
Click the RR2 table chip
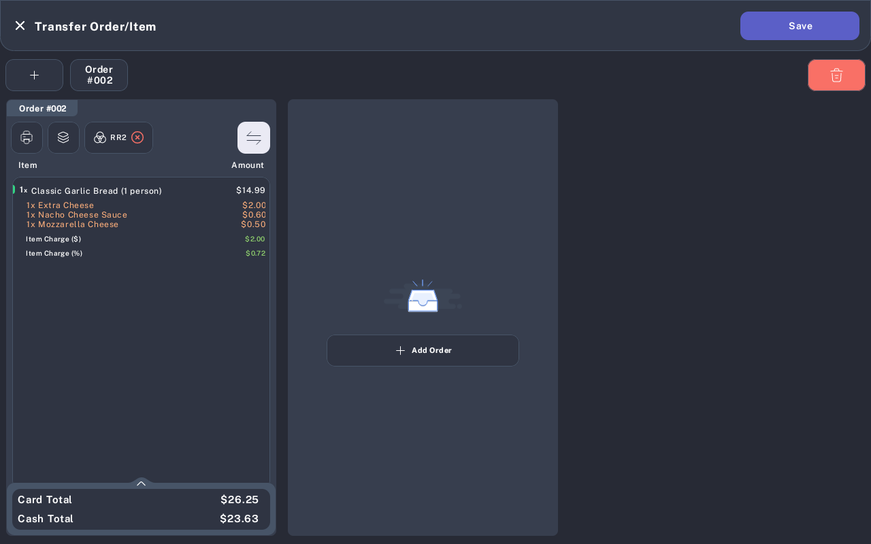(118, 137)
